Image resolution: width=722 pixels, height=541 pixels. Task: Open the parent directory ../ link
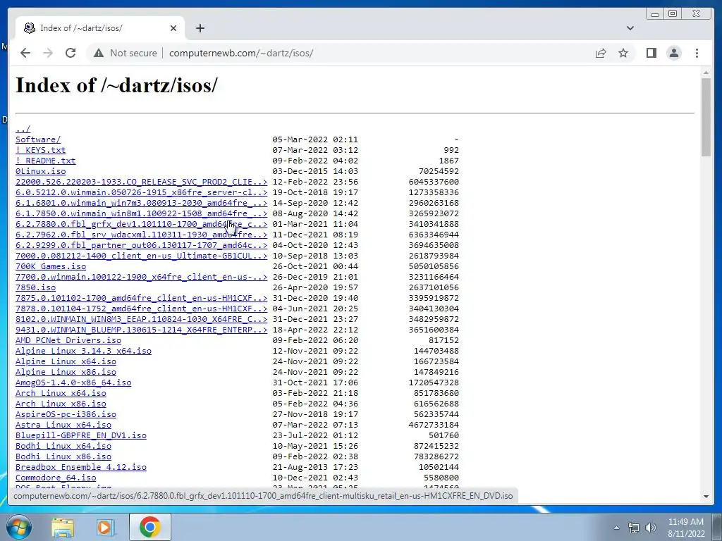click(x=23, y=129)
